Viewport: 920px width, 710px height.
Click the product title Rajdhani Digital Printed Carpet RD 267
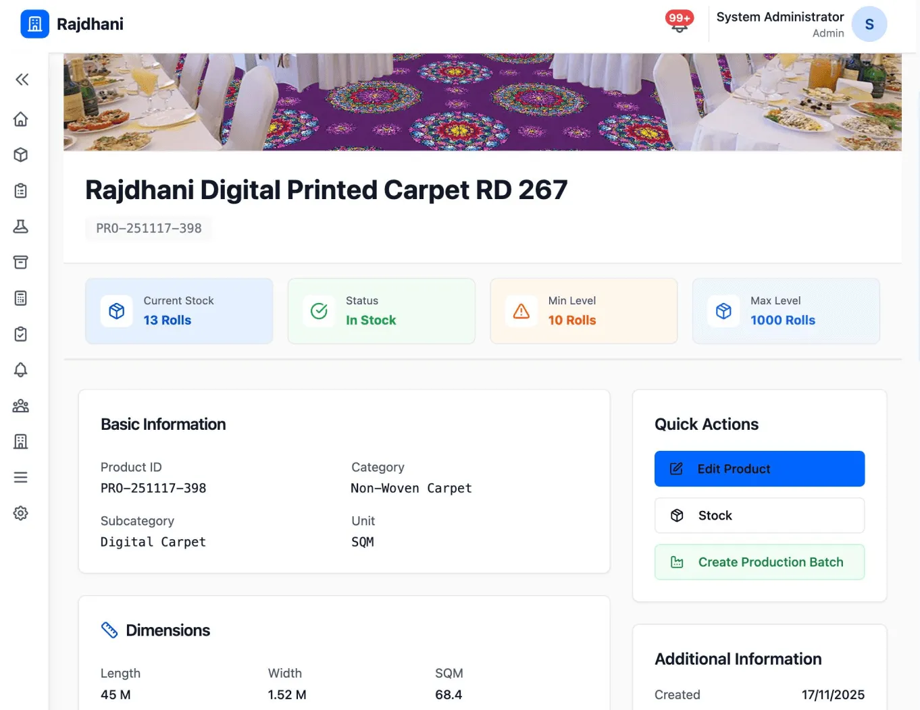click(x=326, y=190)
